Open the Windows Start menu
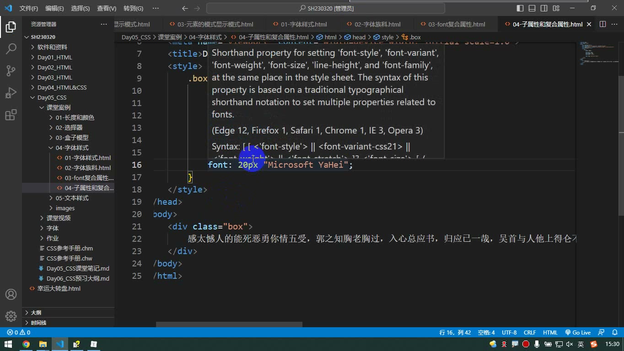 8,344
